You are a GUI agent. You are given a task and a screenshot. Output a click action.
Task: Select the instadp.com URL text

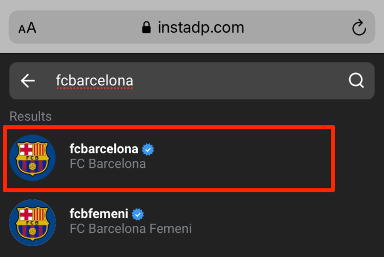click(x=201, y=28)
